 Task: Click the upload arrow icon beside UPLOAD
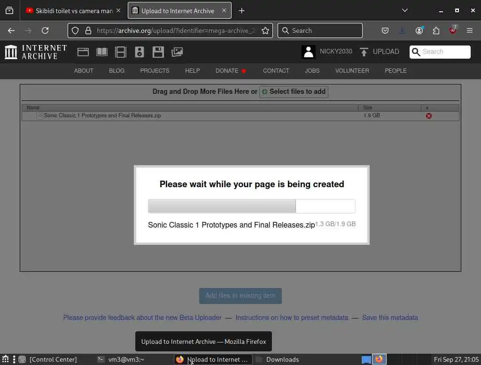click(x=364, y=52)
